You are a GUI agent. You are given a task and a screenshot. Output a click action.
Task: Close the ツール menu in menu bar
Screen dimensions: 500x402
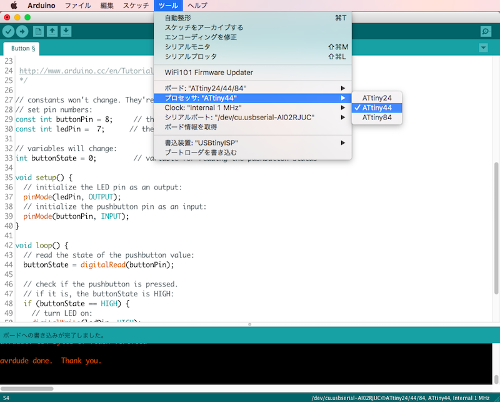(x=168, y=6)
